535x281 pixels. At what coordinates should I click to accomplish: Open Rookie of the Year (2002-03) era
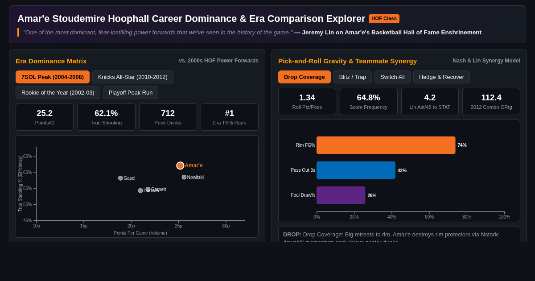(x=58, y=92)
